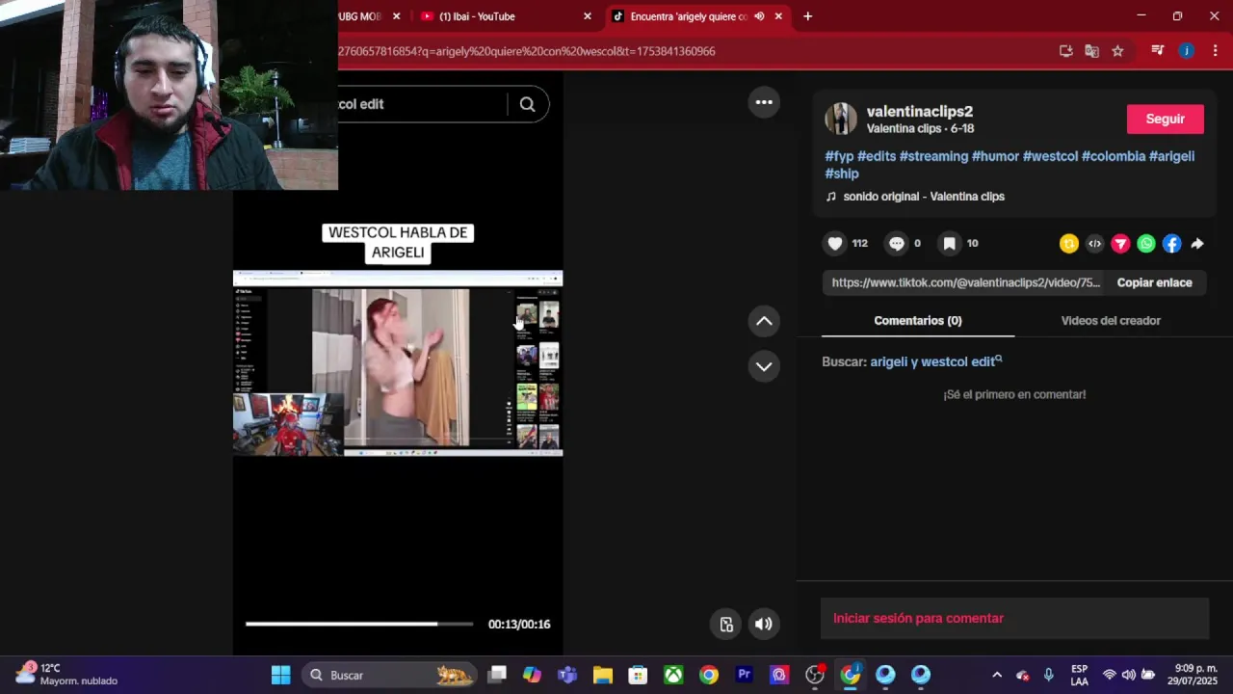
Task: Click the playing TikTok video frame
Action: click(398, 362)
